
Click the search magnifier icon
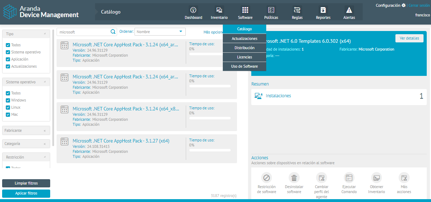pyautogui.click(x=113, y=32)
